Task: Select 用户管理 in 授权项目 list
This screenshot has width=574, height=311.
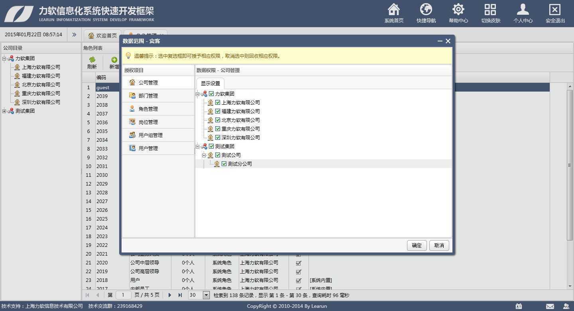Action: (158, 148)
